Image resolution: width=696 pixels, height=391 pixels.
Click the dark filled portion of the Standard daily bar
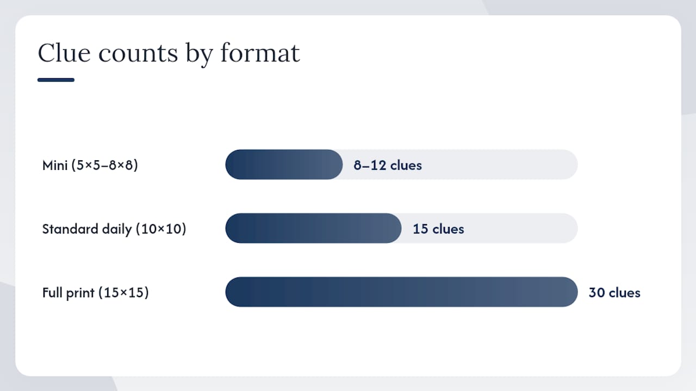(313, 228)
